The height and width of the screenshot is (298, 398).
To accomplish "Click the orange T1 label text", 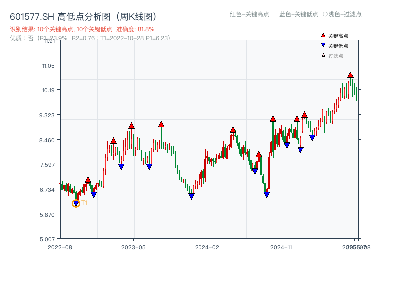I will [x=84, y=203].
